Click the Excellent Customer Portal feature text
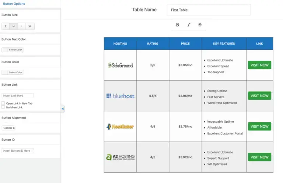The width and height of the screenshot is (283, 183). coord(225,133)
